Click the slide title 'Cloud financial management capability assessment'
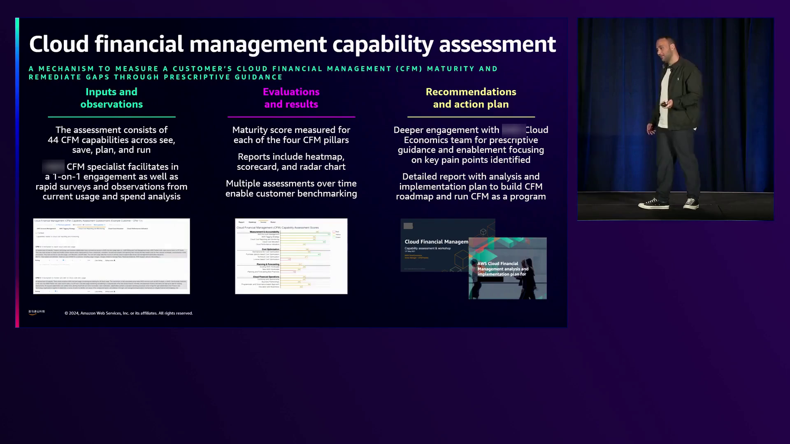Screen dimensions: 790x444 pyautogui.click(x=292, y=44)
